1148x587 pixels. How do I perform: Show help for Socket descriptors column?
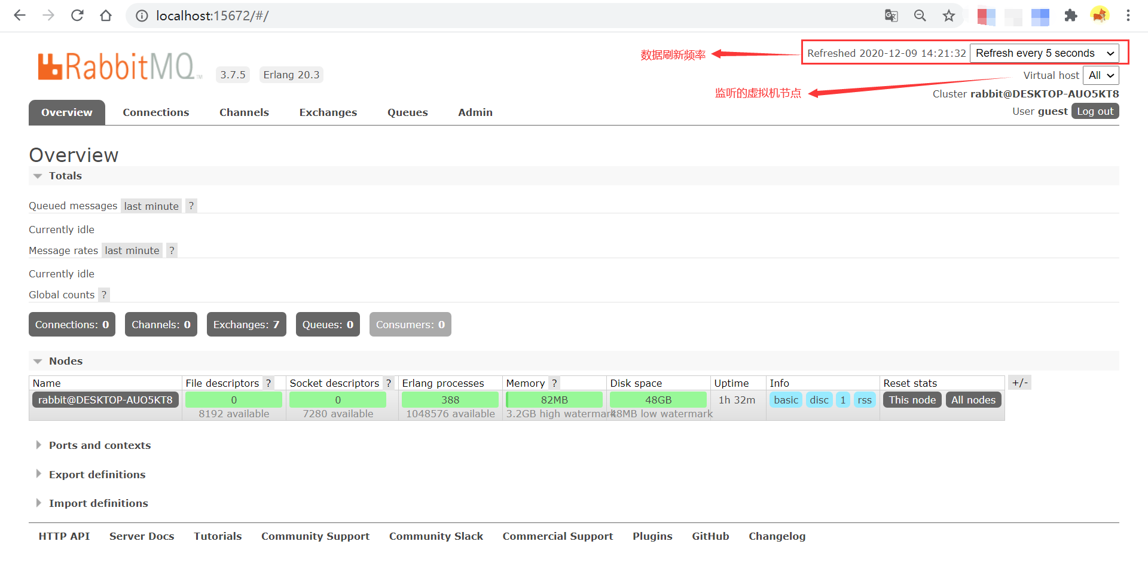coord(389,383)
